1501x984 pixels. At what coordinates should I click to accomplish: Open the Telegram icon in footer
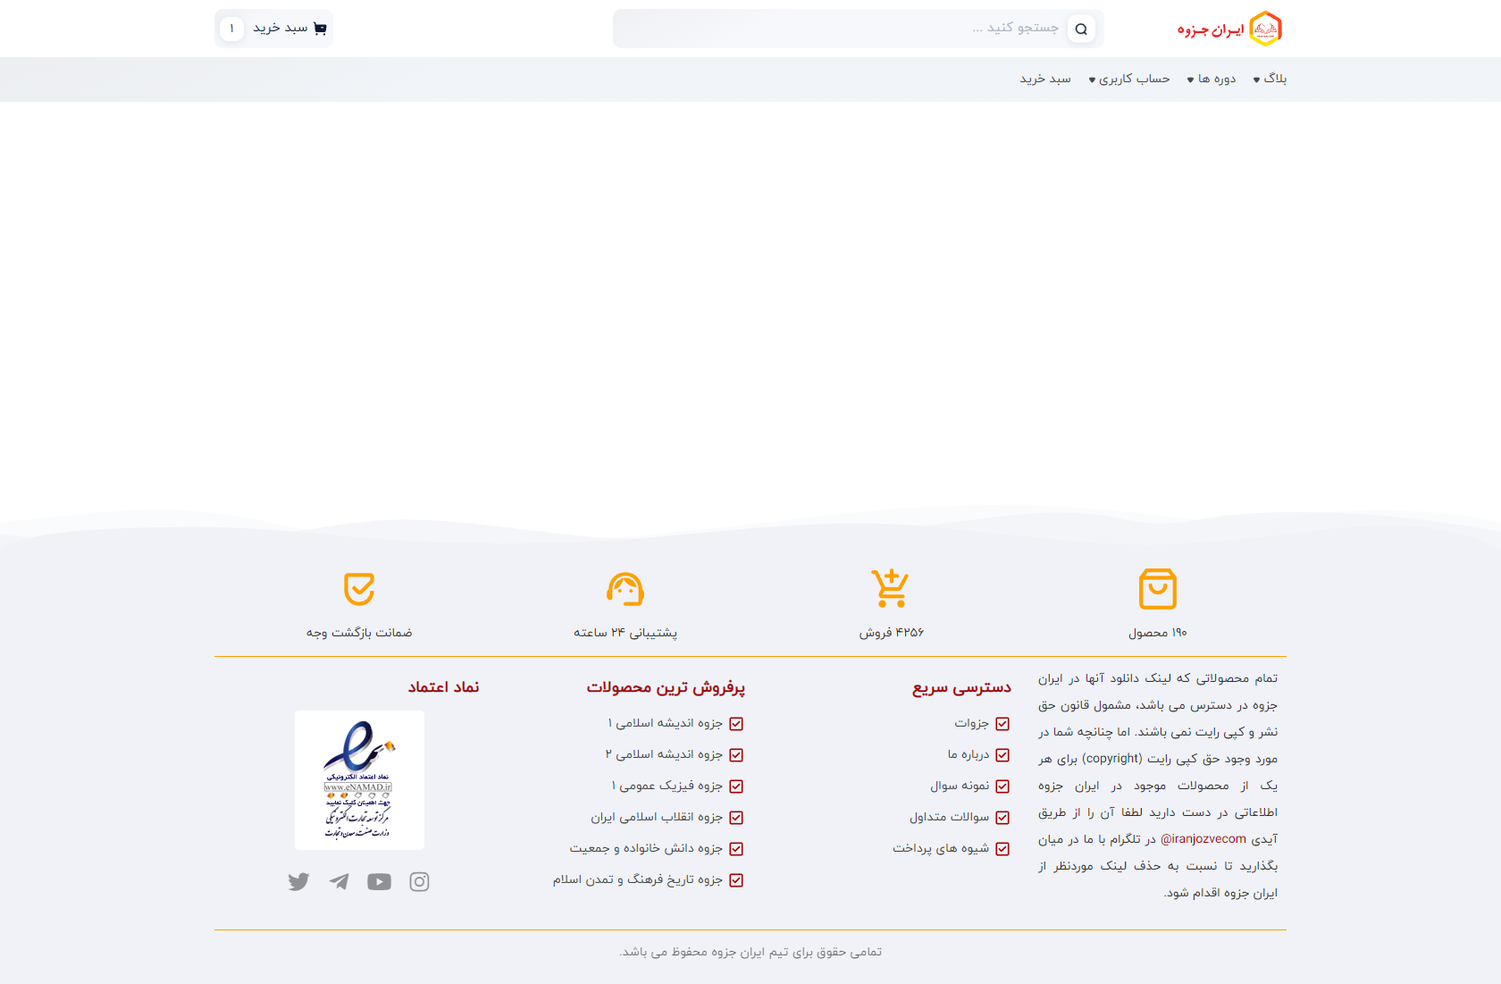339,882
